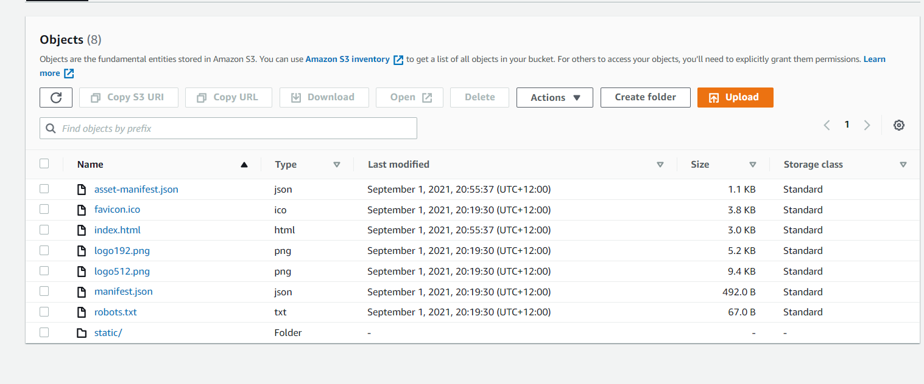924x384 pixels.
Task: Click the refresh objects icon button
Action: click(x=56, y=97)
